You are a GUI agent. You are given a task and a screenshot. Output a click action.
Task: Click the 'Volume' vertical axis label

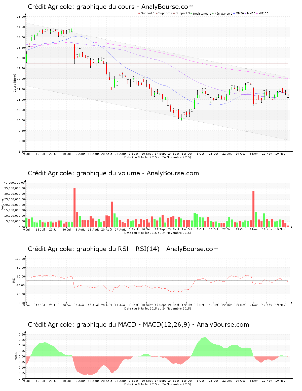click(x=3, y=204)
